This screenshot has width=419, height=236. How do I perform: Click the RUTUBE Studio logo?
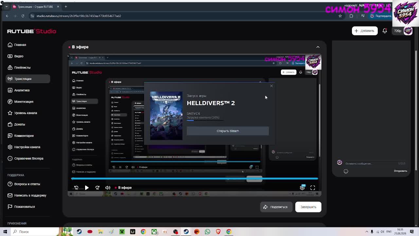click(x=31, y=31)
